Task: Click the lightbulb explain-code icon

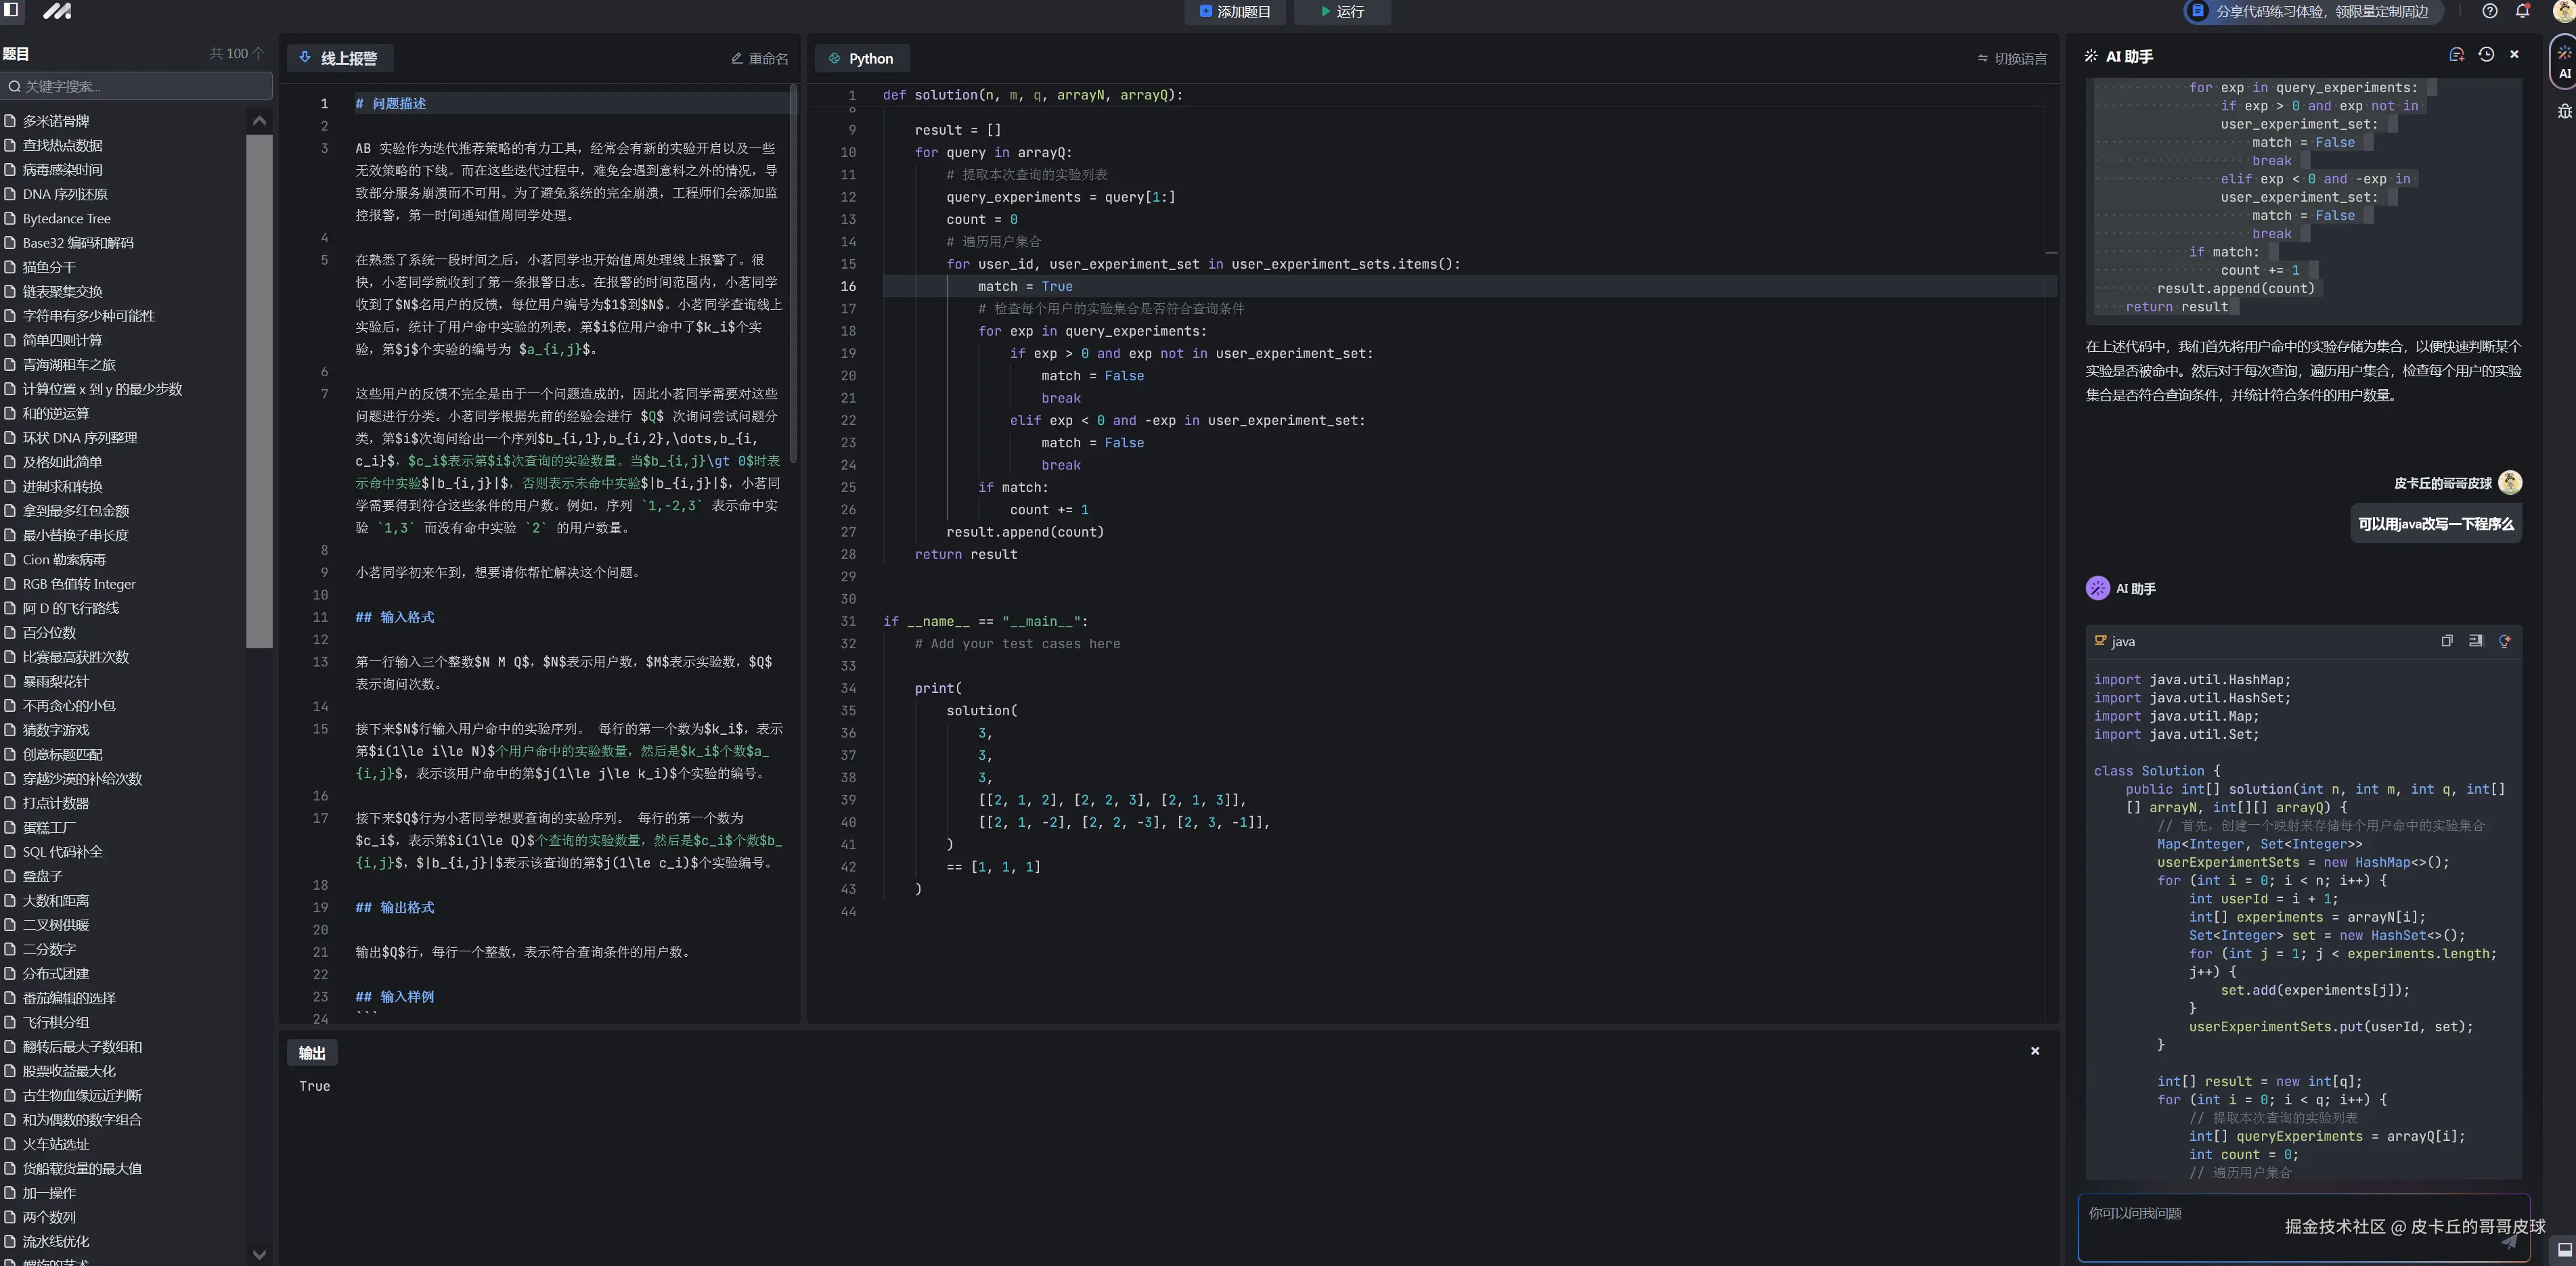Action: coord(2504,641)
